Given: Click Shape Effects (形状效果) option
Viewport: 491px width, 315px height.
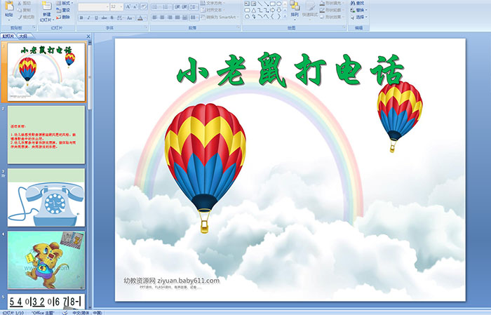Looking at the screenshot, I should pos(332,17).
